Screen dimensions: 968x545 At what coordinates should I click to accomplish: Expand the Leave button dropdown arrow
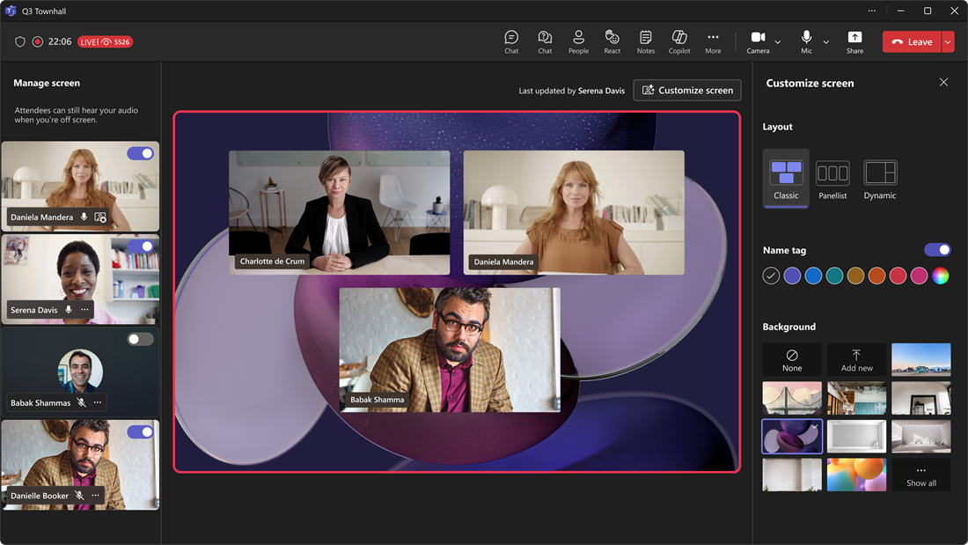[948, 41]
